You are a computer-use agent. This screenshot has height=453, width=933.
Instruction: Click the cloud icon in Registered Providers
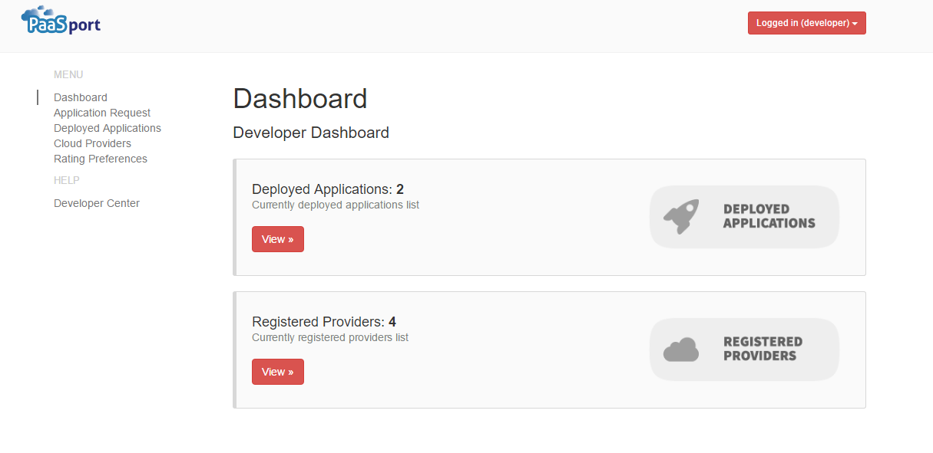(681, 350)
